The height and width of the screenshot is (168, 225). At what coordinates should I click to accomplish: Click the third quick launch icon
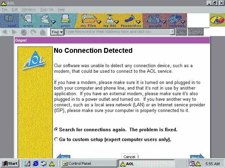point(44,163)
